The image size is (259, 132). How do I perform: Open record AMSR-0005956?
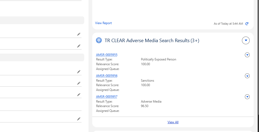[107, 76]
